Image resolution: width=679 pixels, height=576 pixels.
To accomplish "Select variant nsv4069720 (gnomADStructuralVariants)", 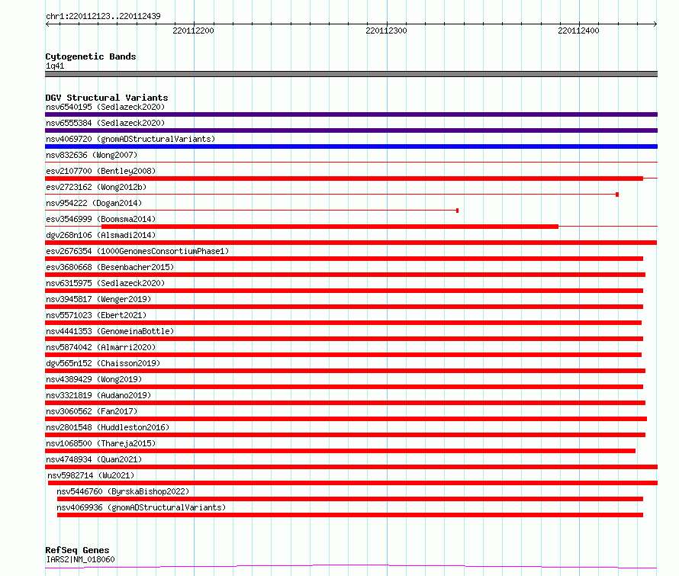I will pos(130,139).
